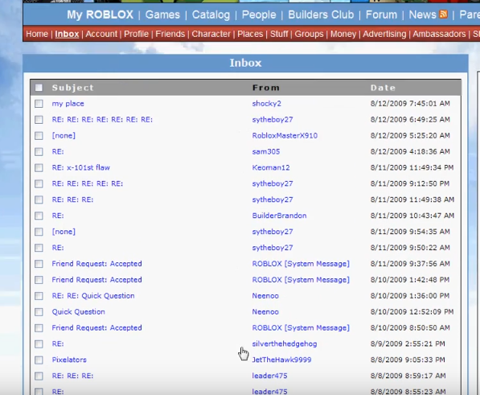The height and width of the screenshot is (395, 480).
Task: Click the Subject column header
Action: (73, 88)
